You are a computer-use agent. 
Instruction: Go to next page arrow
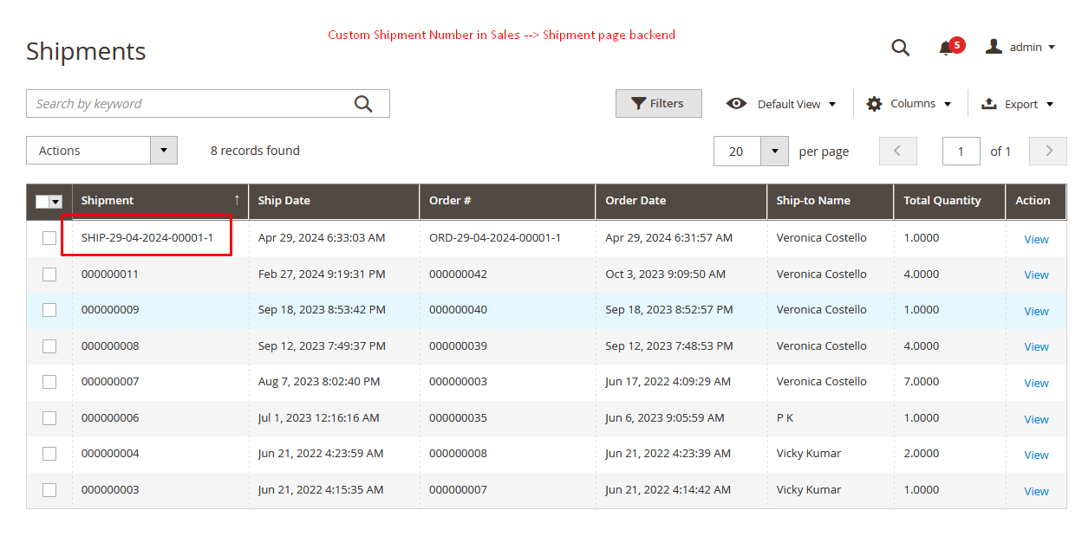1048,151
